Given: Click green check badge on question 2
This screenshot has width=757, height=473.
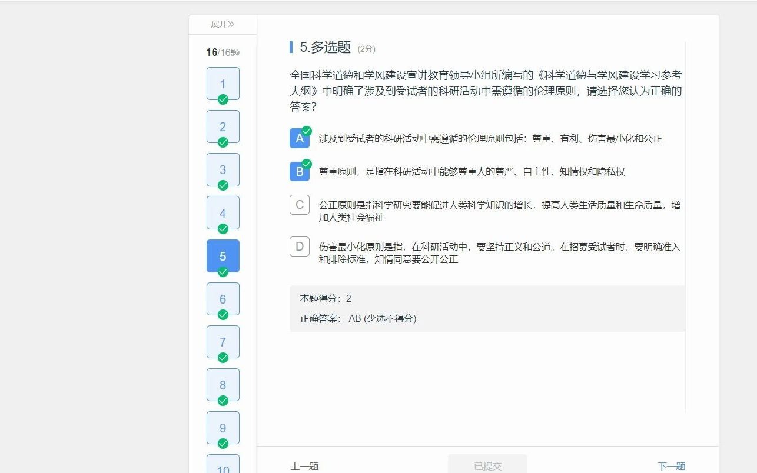Looking at the screenshot, I should [x=223, y=142].
